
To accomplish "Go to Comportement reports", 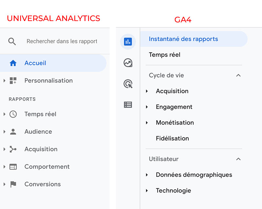I will [47, 167].
